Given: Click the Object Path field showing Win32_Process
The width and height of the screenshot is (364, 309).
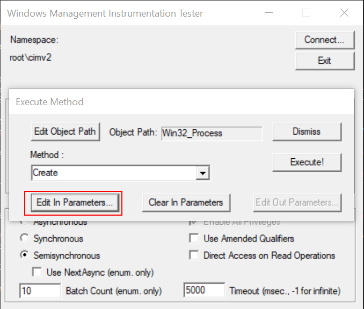Looking at the screenshot, I should (212, 133).
